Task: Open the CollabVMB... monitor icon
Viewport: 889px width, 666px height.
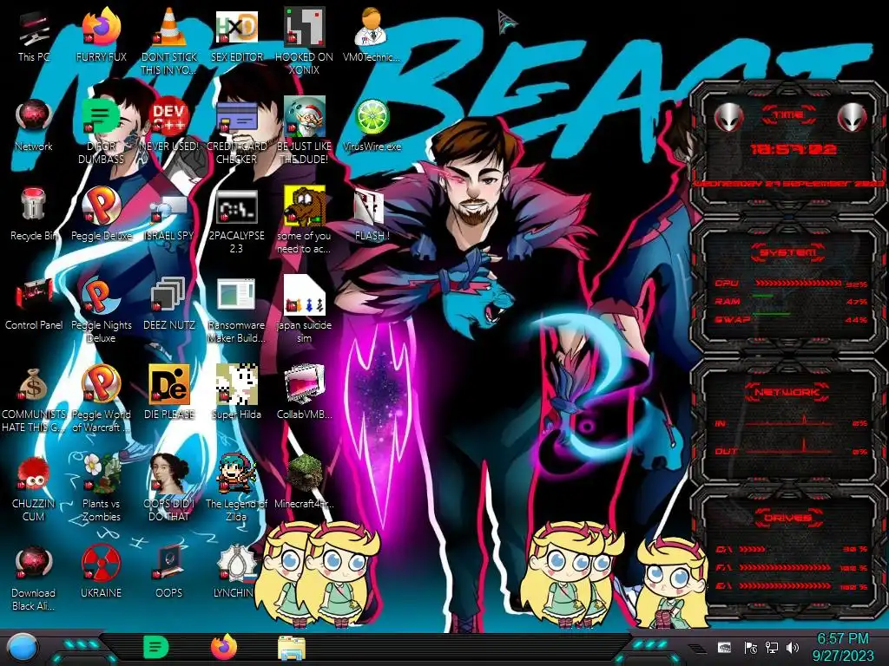Action: pos(304,392)
